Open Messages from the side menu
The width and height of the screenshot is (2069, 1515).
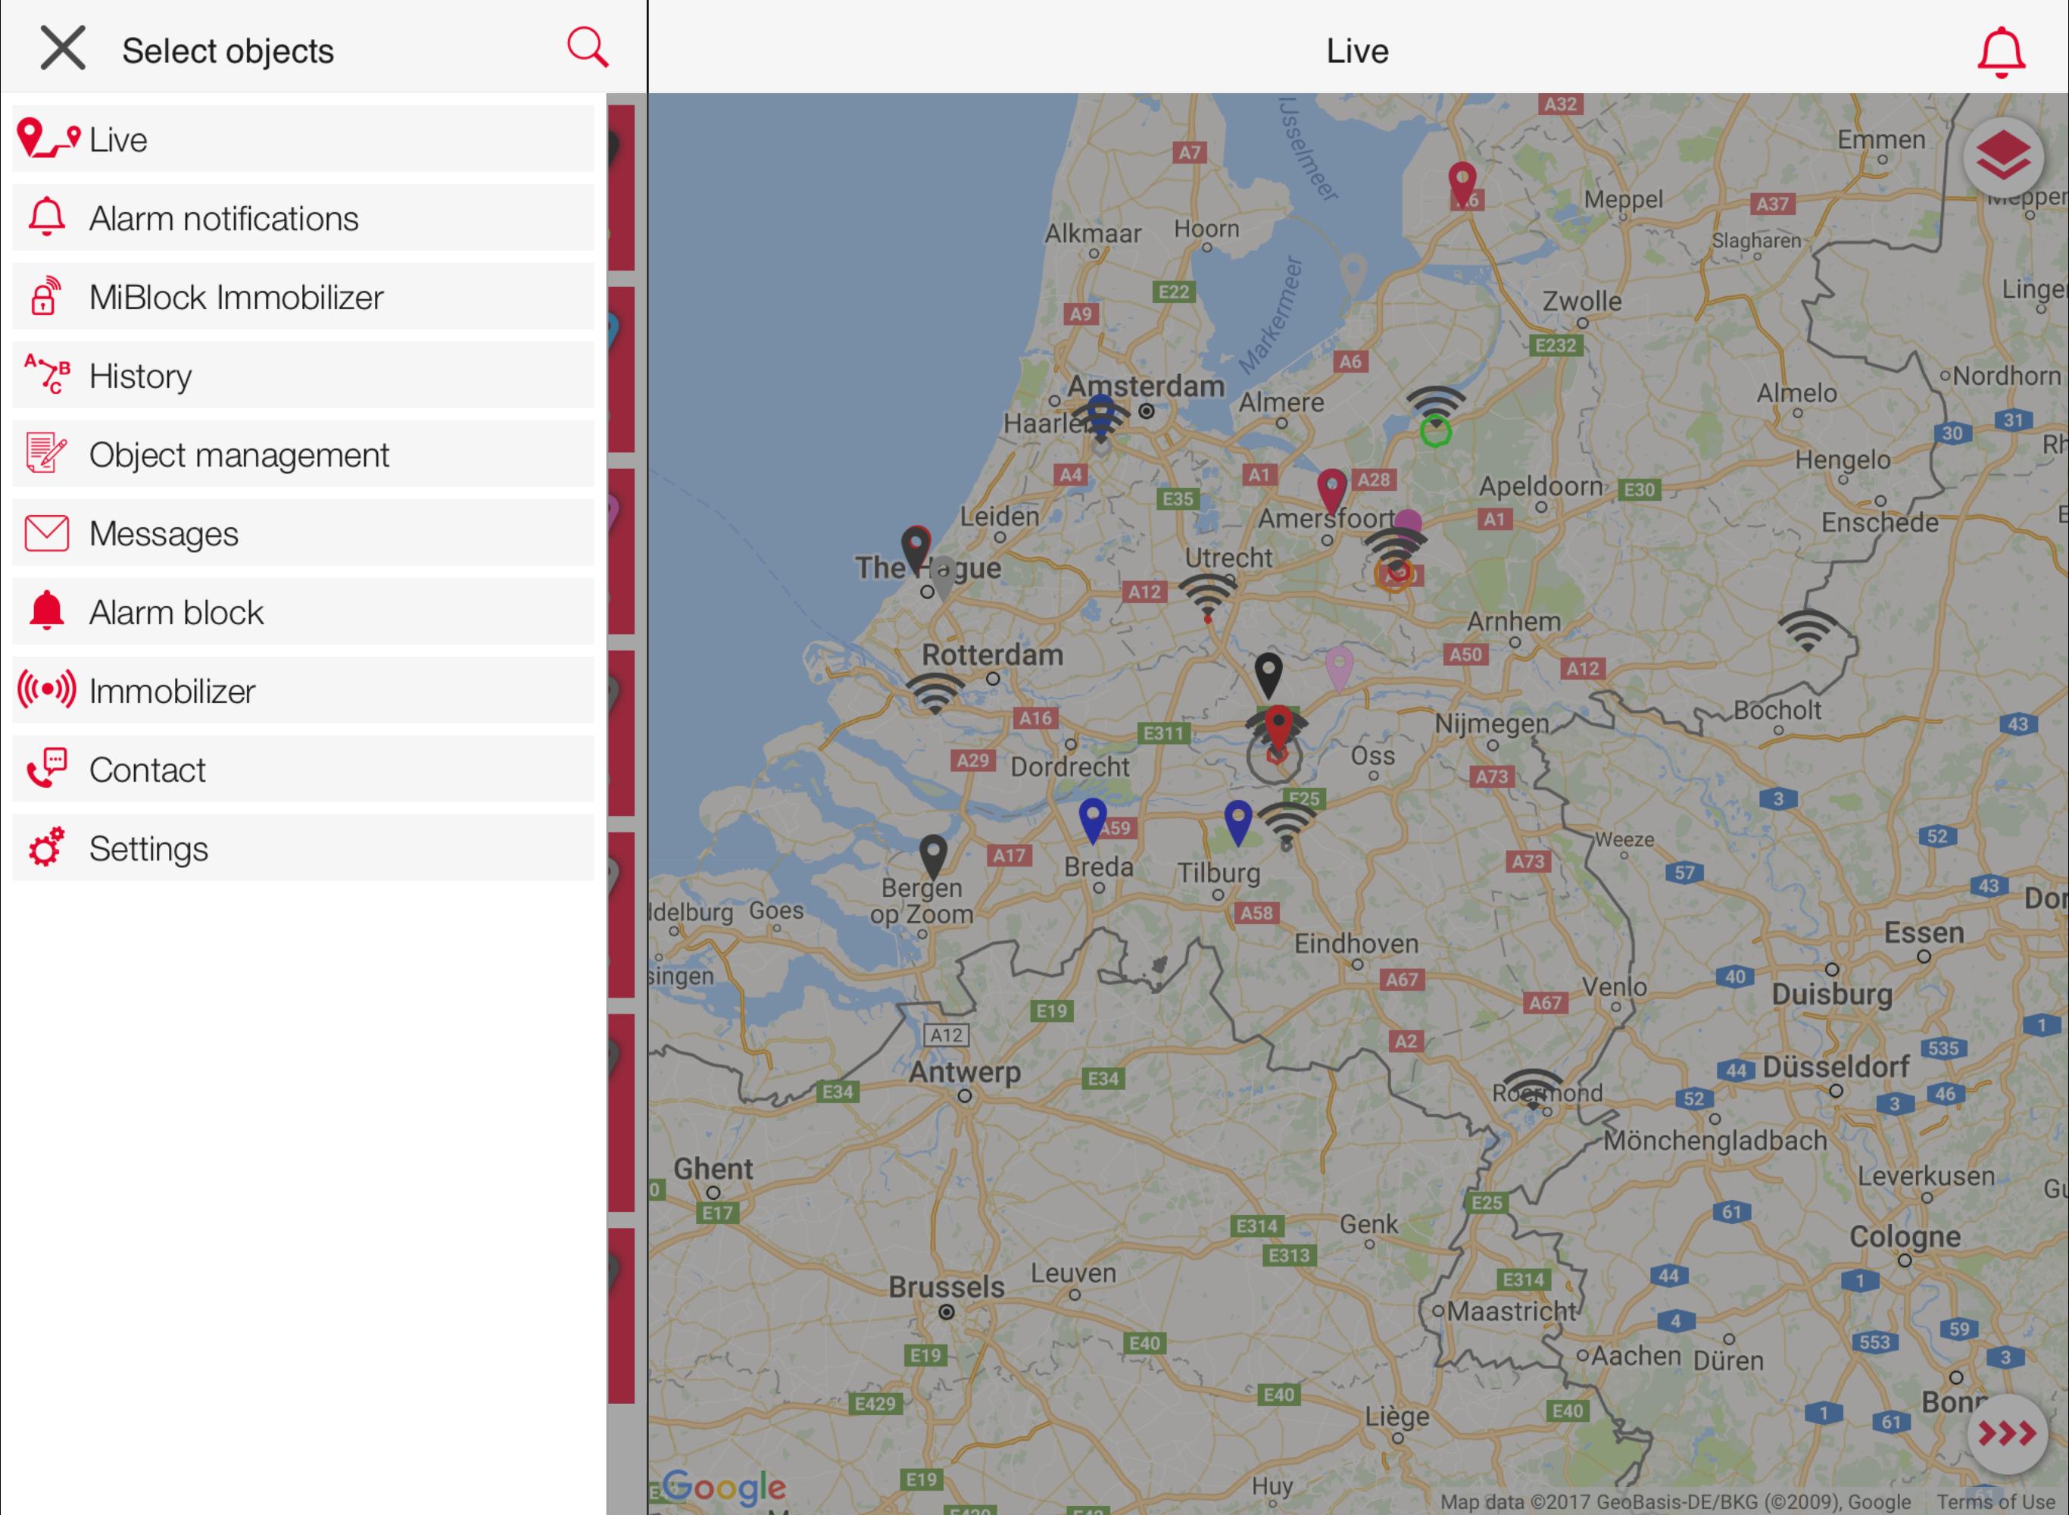click(x=304, y=534)
